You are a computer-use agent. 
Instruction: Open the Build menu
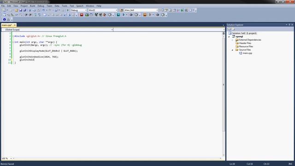point(32,6)
